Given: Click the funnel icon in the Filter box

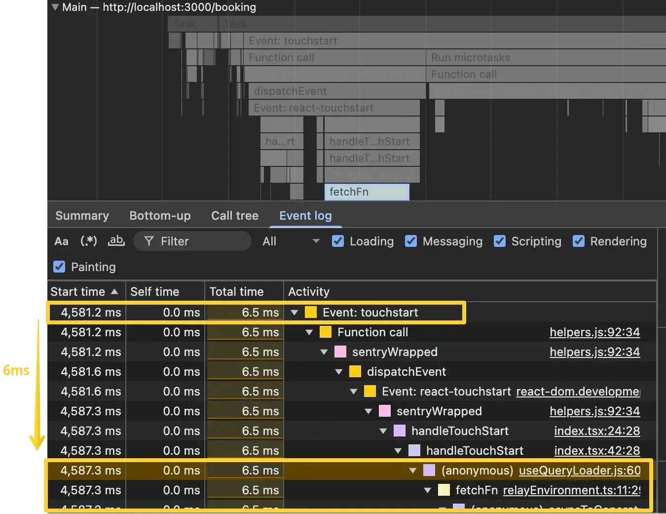Looking at the screenshot, I should (148, 241).
